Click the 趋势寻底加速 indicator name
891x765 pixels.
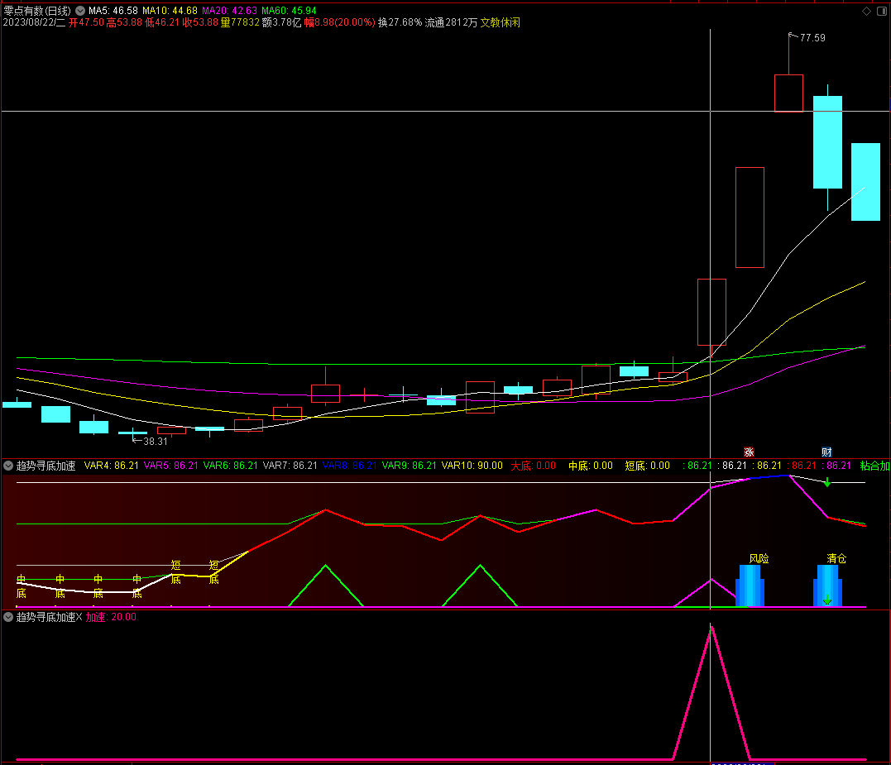pyautogui.click(x=46, y=466)
